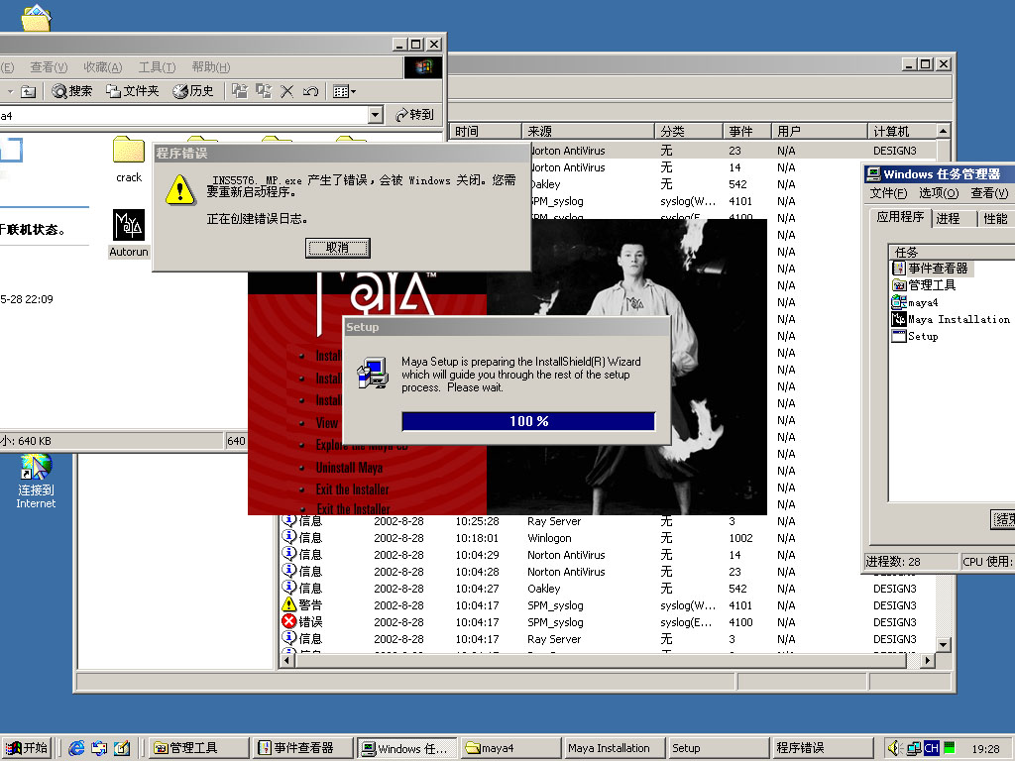The width and height of the screenshot is (1015, 761).
Task: Click the Event Viewer horizontal scrollbar right arrow
Action: [928, 661]
